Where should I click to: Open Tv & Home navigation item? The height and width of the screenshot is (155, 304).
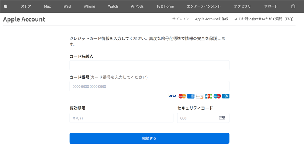tap(165, 6)
